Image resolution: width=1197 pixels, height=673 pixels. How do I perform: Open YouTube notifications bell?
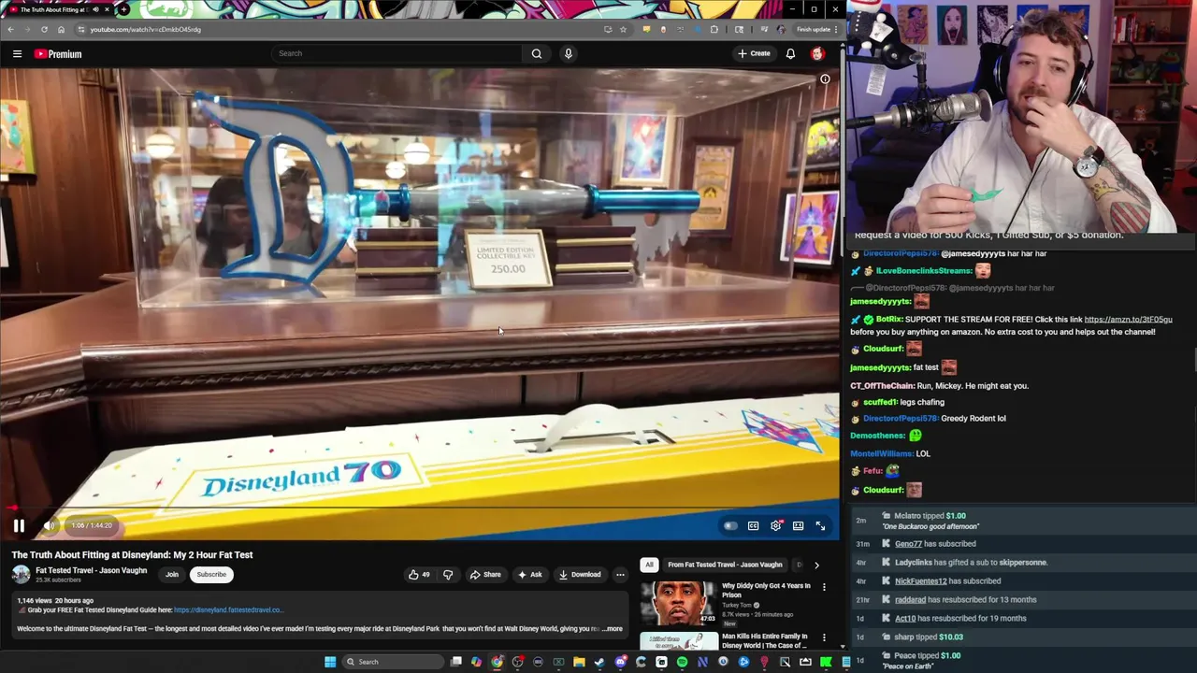point(790,53)
